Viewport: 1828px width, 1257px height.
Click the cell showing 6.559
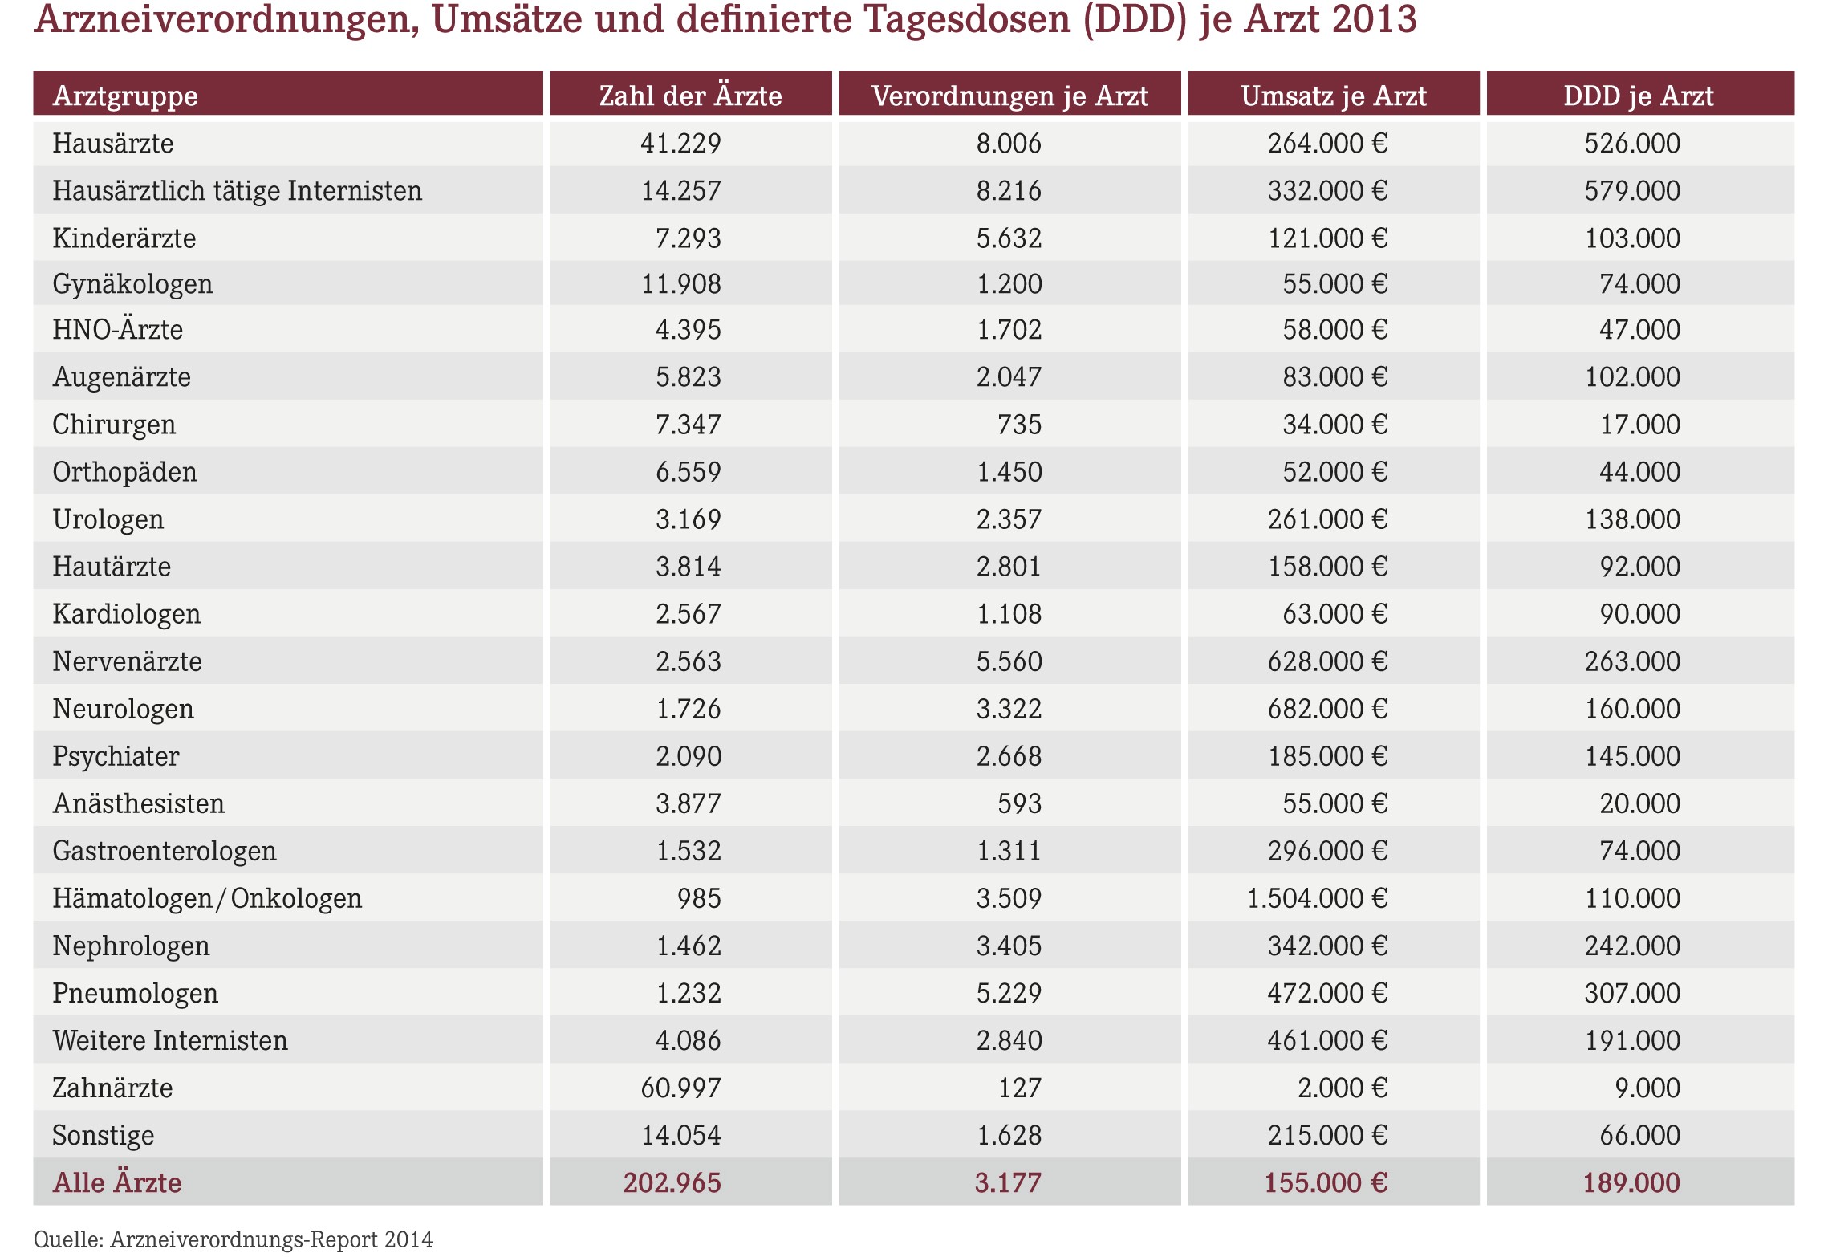(x=688, y=472)
